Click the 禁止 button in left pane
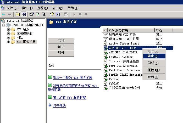183x123 pixels. 61,47
